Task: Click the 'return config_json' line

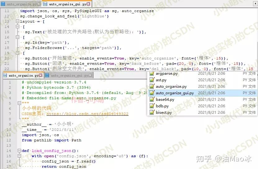Action: (64, 167)
